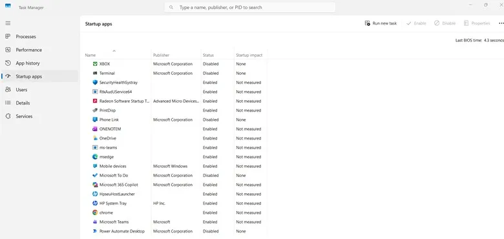Click the Microsoft To Do checkmark icon
The width and height of the screenshot is (504, 239).
(95, 176)
